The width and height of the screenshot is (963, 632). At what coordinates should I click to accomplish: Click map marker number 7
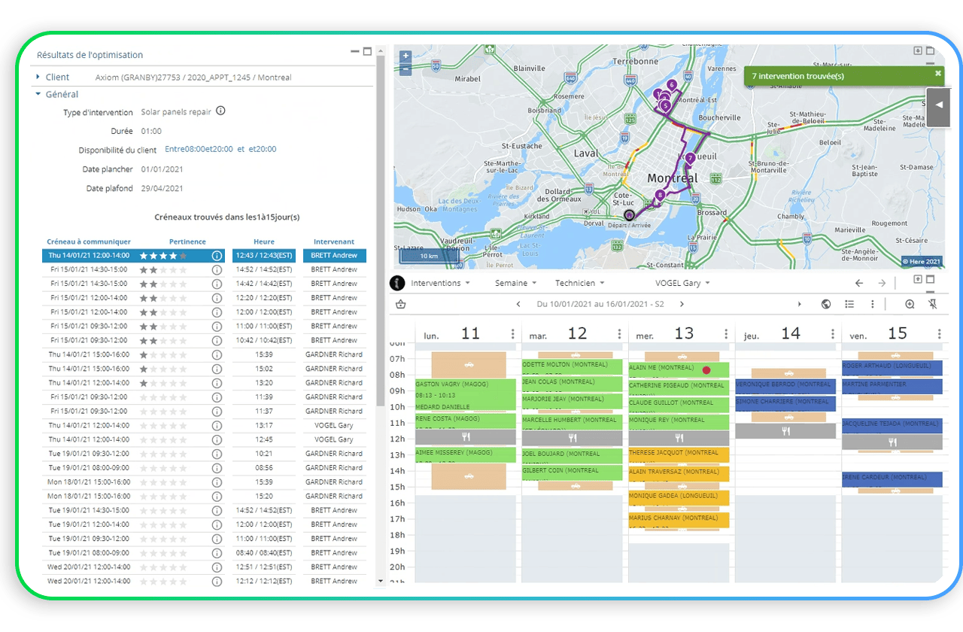click(x=689, y=158)
